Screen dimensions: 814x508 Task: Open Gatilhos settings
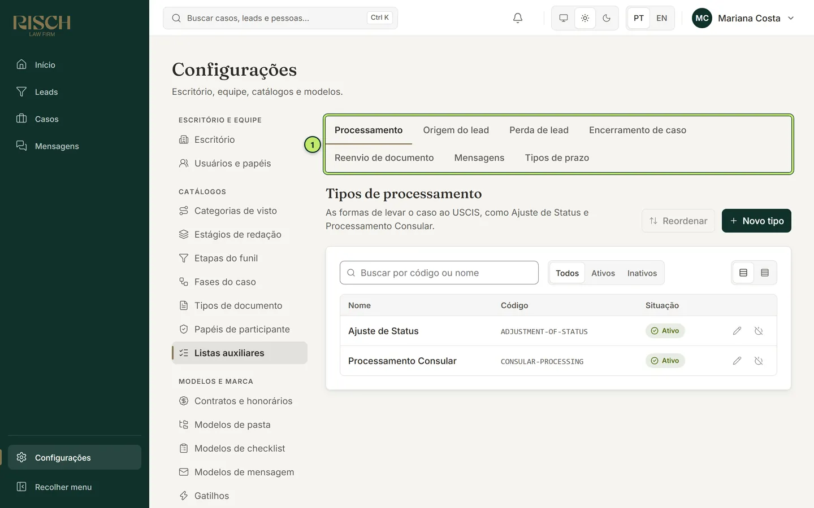(240, 496)
